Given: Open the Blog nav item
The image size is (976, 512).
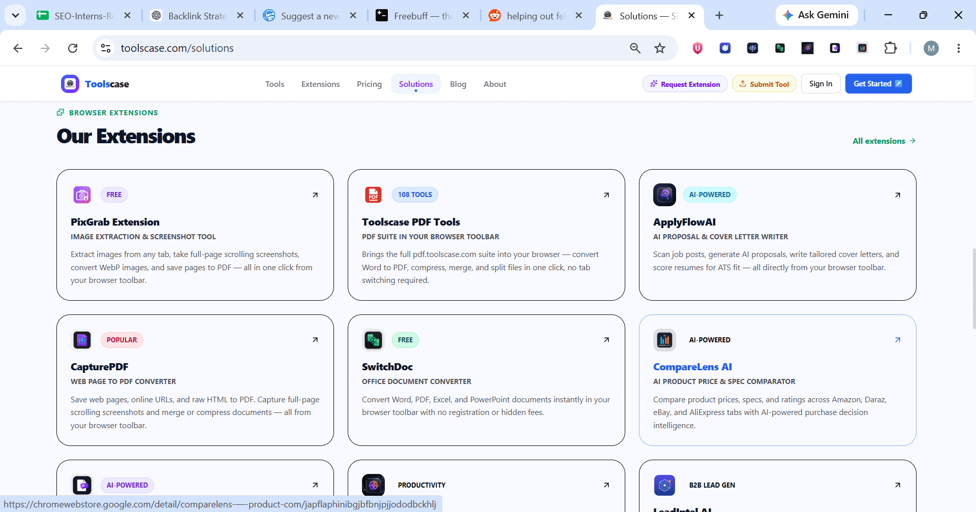Looking at the screenshot, I should pos(458,84).
